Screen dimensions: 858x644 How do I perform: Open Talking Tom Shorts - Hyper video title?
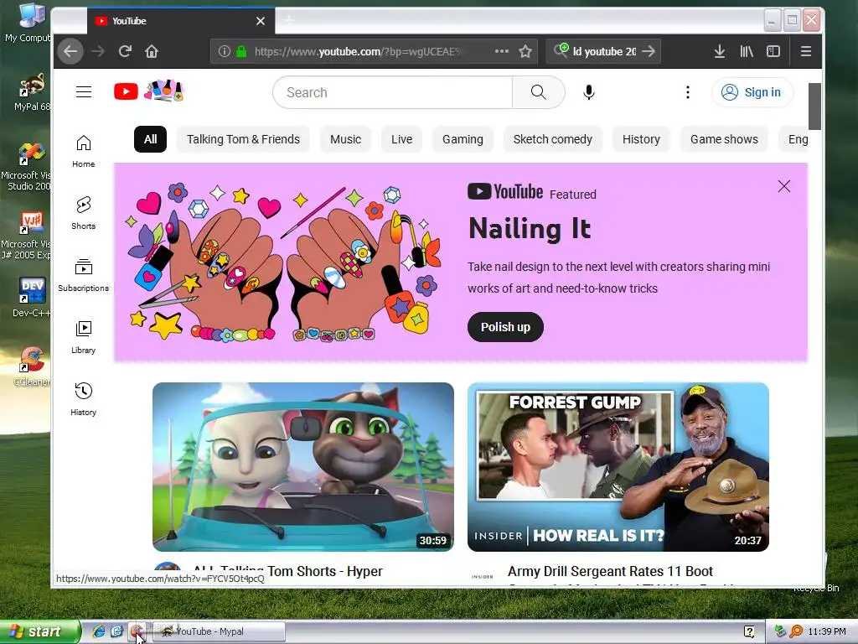[287, 572]
